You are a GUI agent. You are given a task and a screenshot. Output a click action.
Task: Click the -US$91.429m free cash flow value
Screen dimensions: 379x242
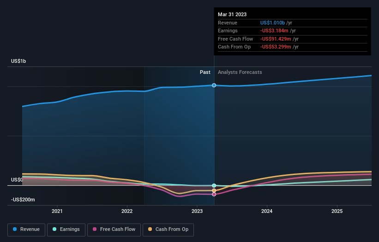coord(276,39)
